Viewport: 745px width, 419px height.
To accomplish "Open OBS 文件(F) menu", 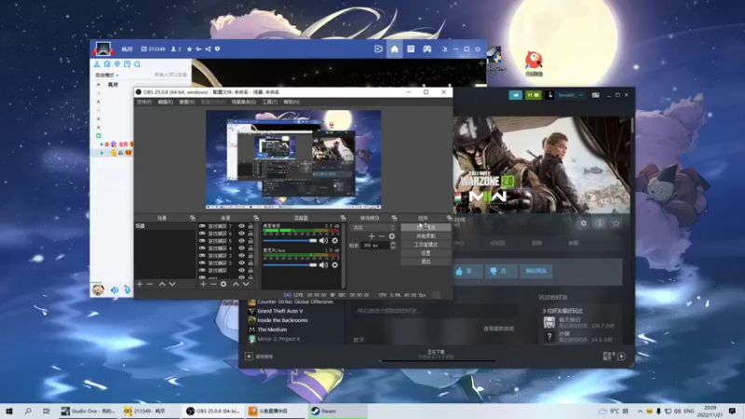I will pyautogui.click(x=144, y=102).
